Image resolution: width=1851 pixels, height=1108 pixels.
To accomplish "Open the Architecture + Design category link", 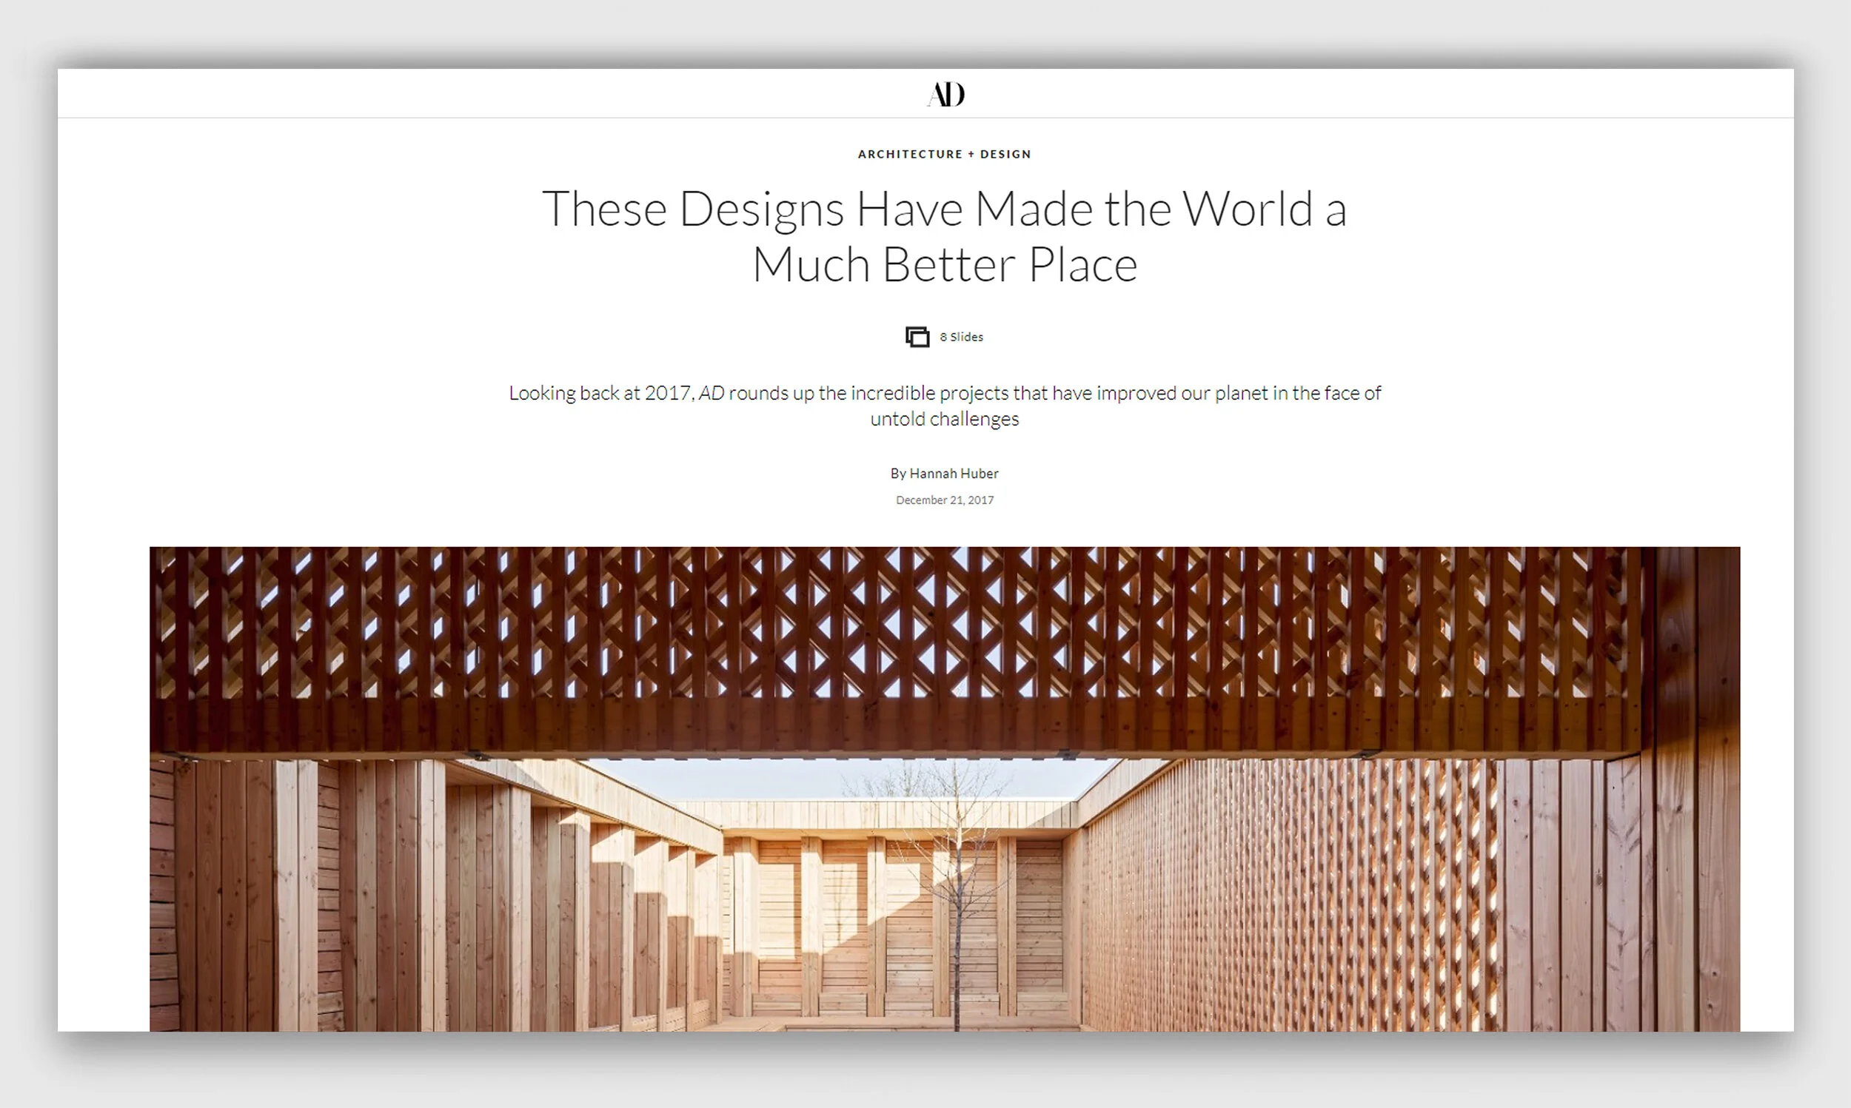I will [944, 154].
